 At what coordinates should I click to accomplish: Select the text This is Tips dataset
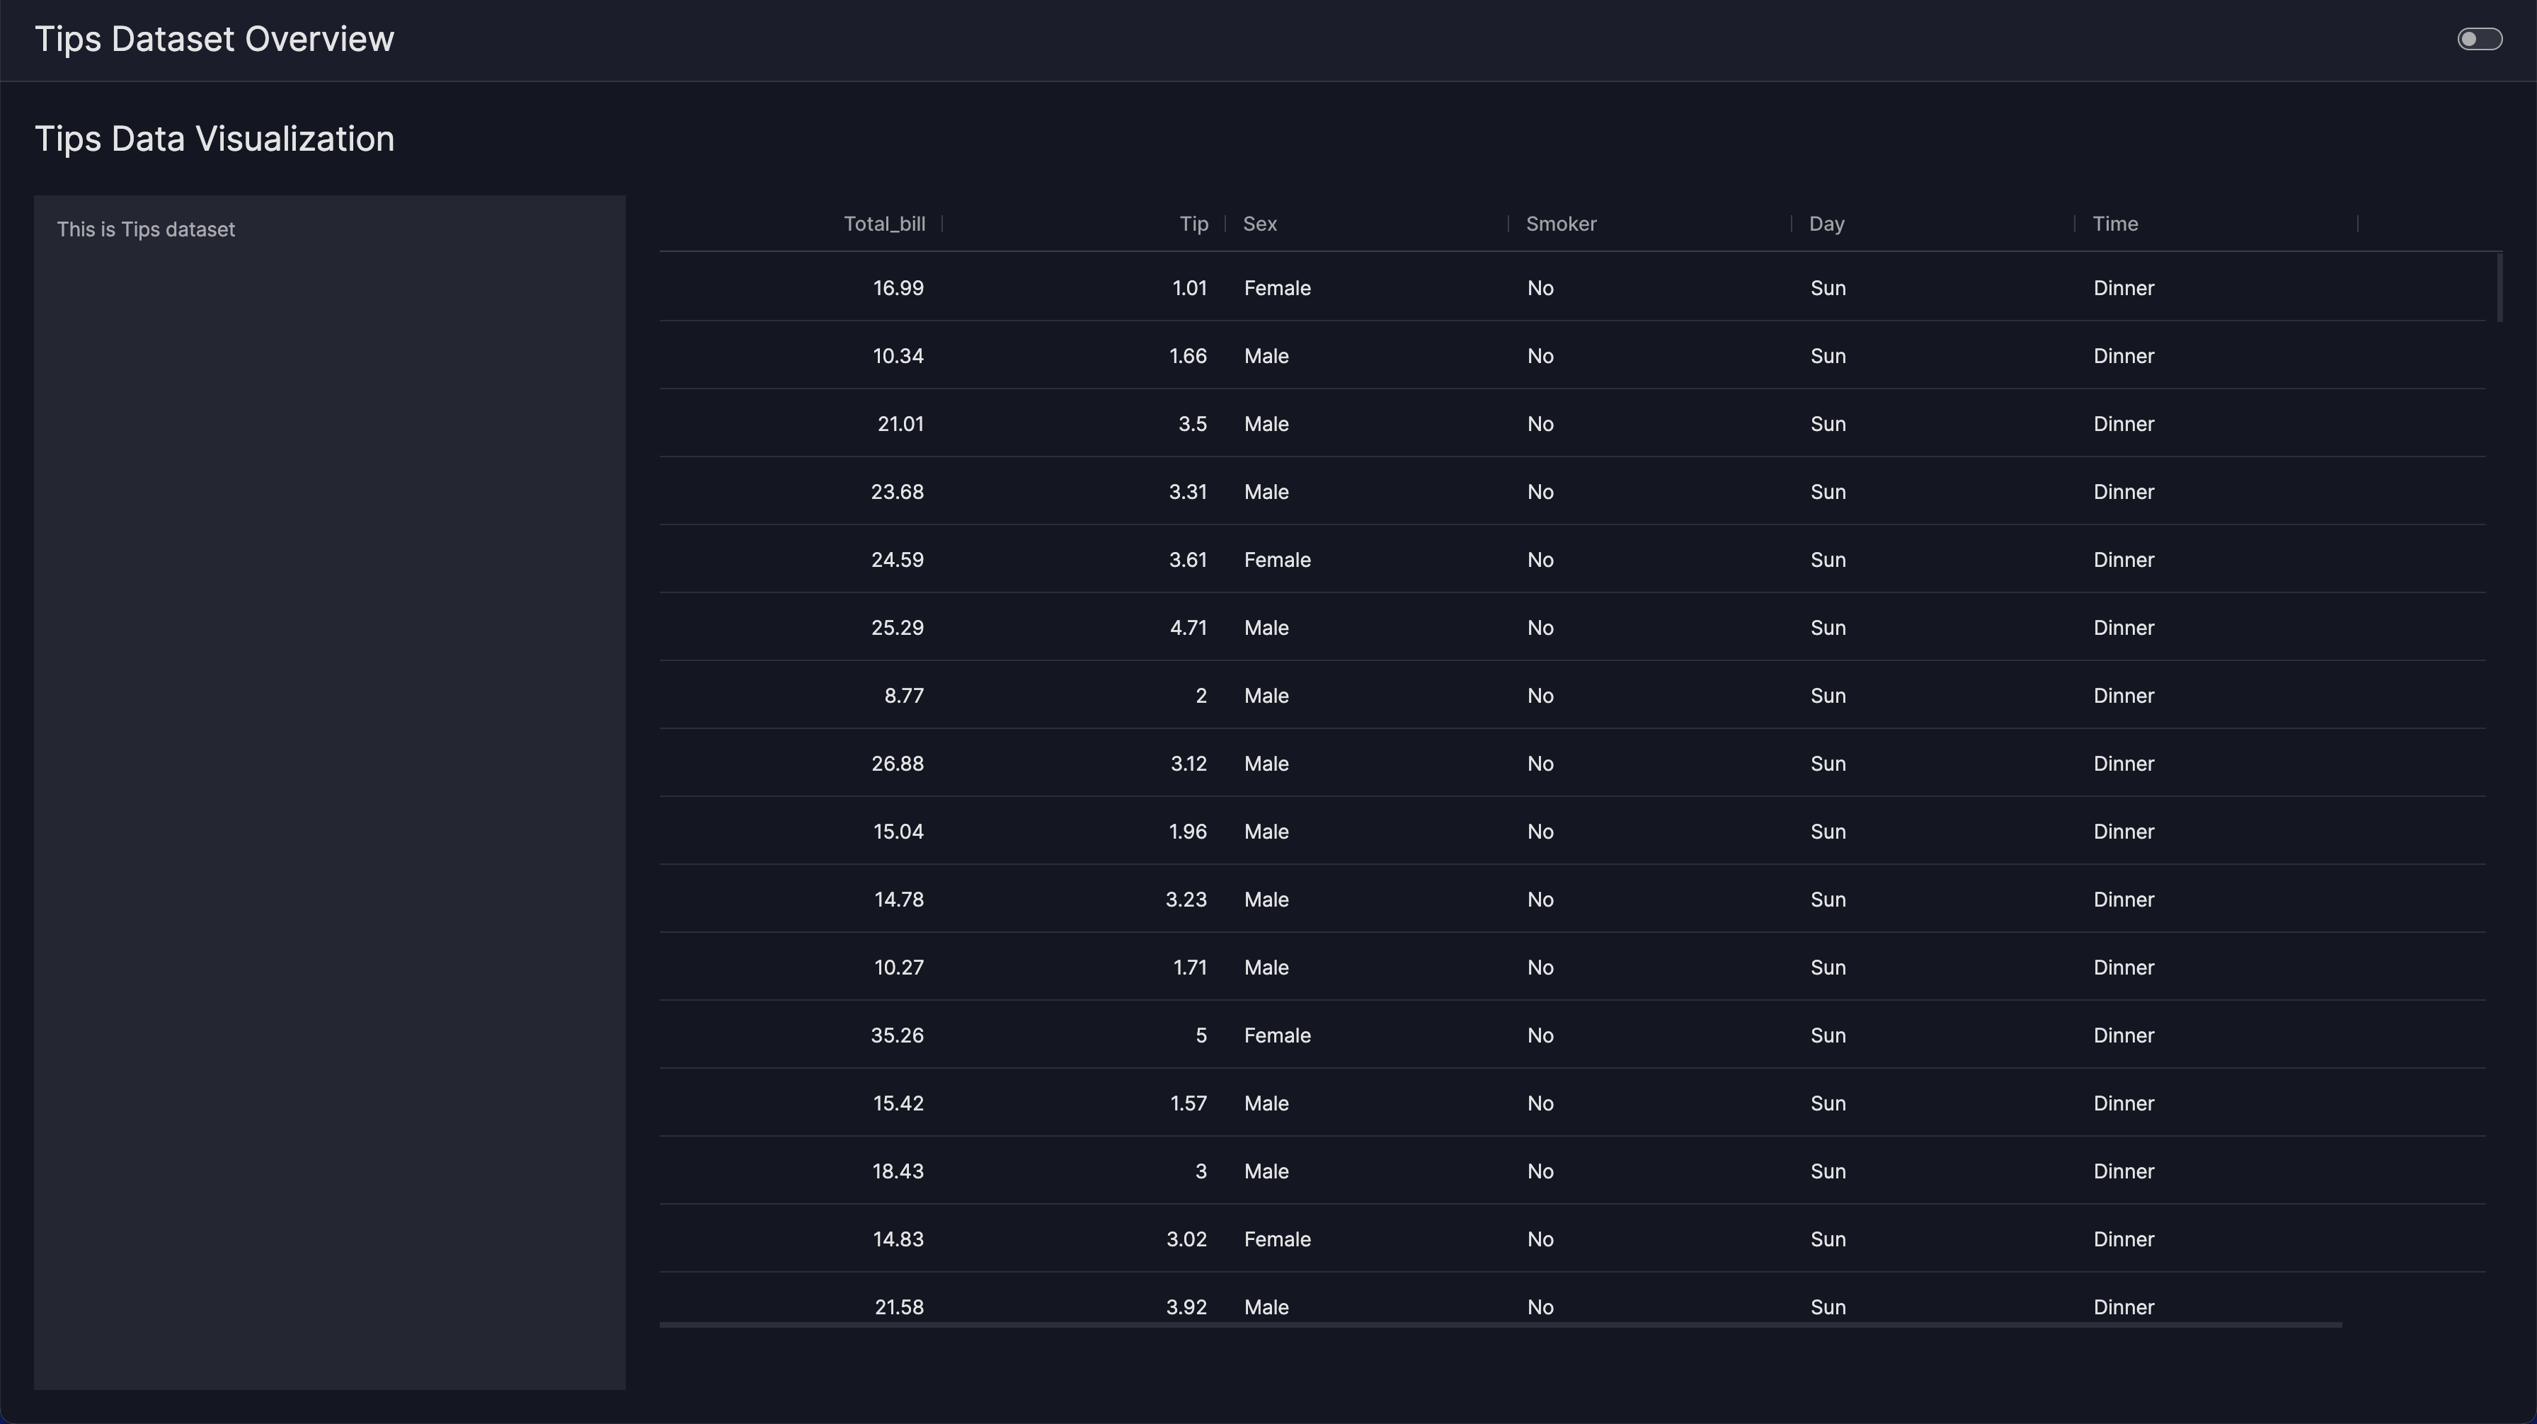point(145,229)
